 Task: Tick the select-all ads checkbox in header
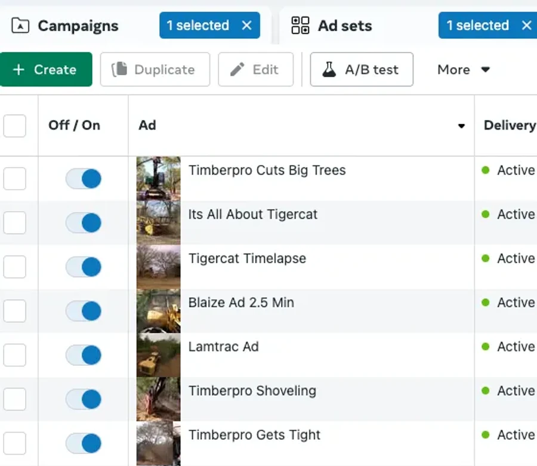(x=14, y=126)
